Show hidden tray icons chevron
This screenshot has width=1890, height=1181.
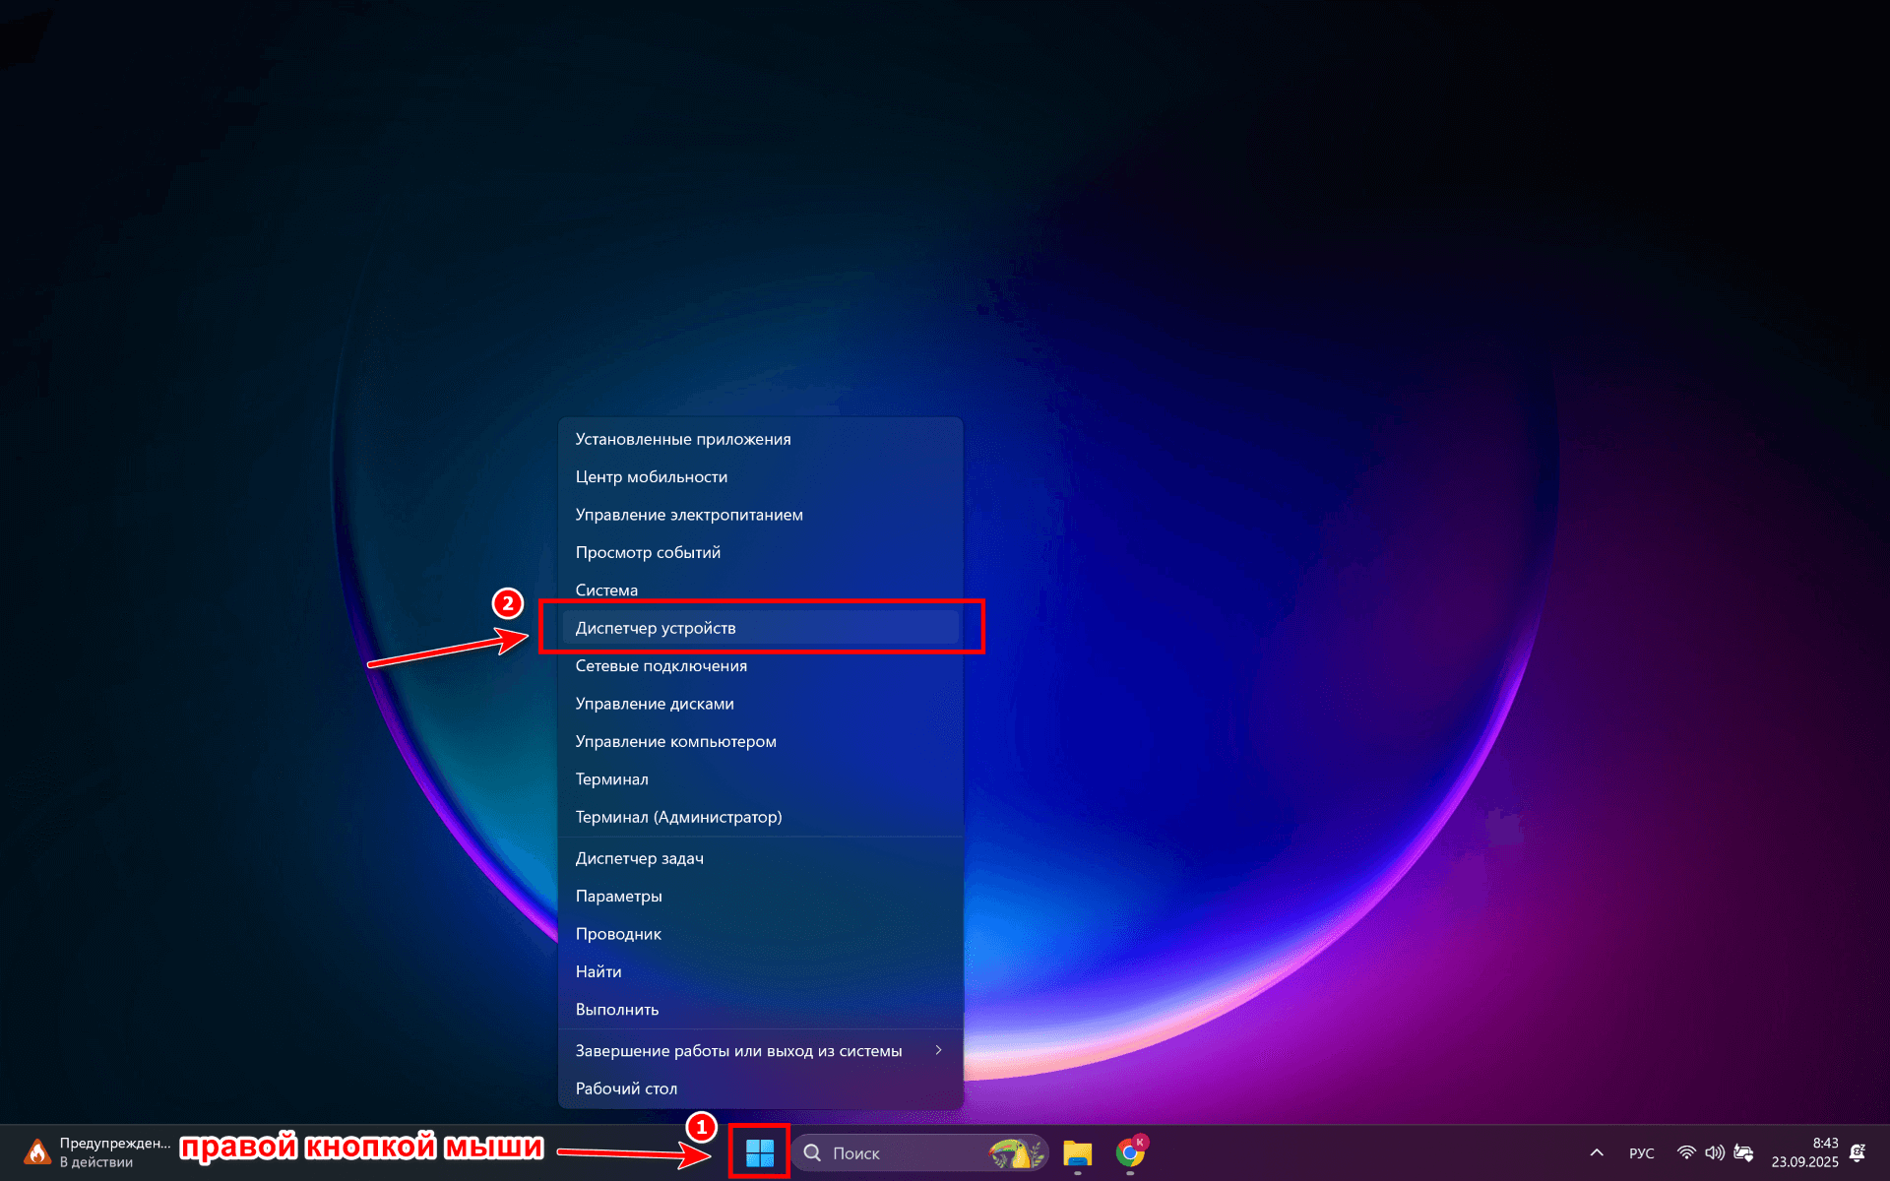tap(1597, 1152)
